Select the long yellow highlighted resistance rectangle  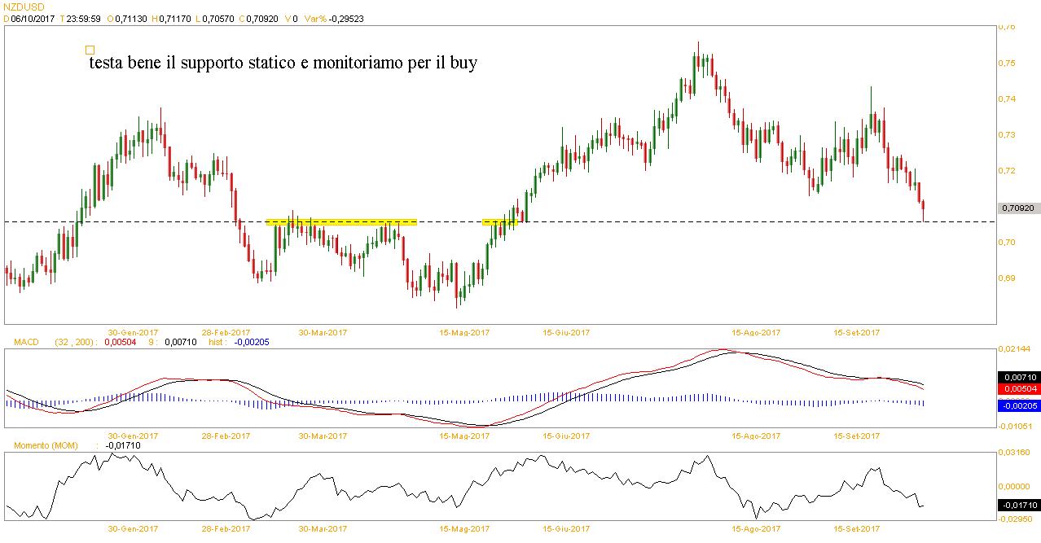coord(341,221)
